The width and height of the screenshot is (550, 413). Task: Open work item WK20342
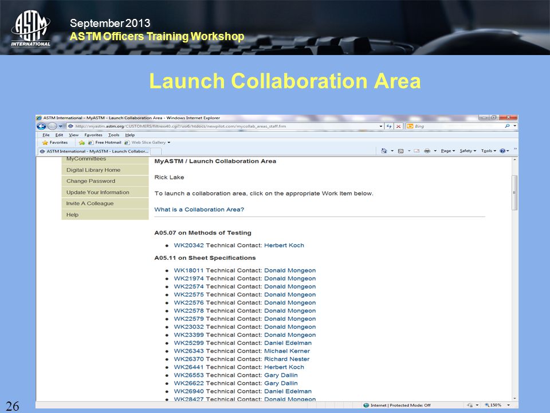tap(188, 246)
